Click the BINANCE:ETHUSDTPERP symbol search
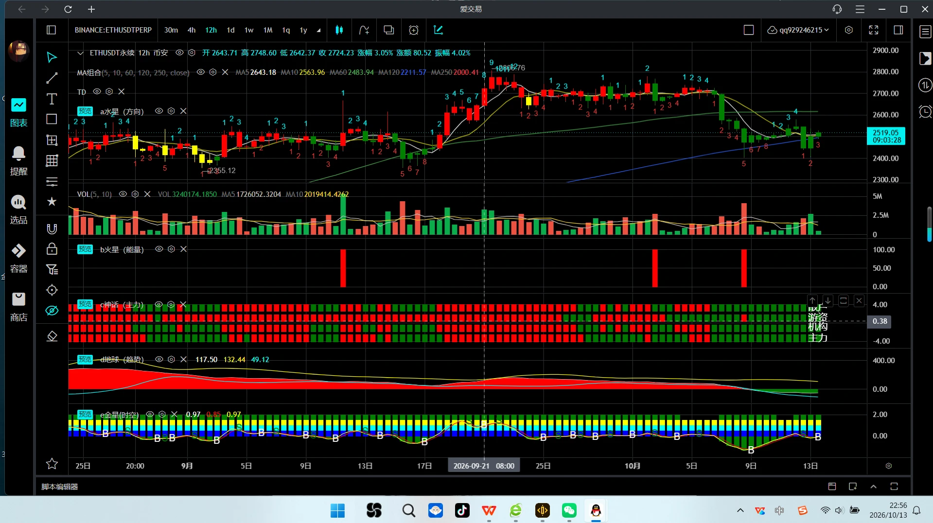The width and height of the screenshot is (933, 523). pos(113,30)
